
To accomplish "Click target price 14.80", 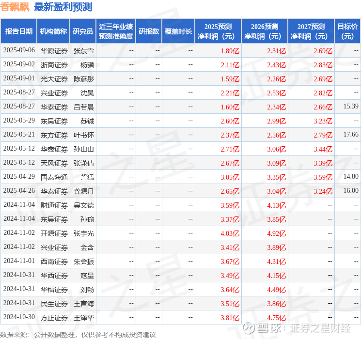I will pyautogui.click(x=351, y=176).
